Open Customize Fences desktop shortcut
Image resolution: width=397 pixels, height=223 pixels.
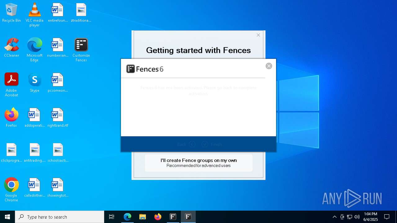[81, 50]
